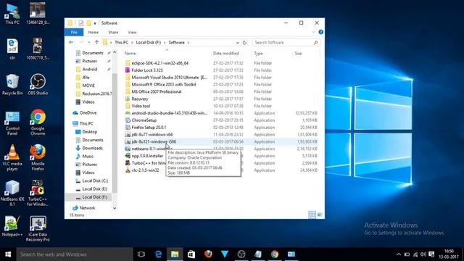
Task: Open the taskbar clock and date
Action: coord(449,254)
